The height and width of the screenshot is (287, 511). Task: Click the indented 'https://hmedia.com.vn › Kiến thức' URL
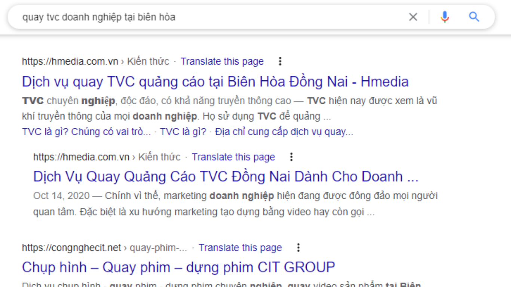107,157
